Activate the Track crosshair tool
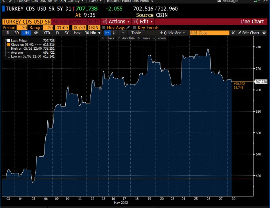Screen dimensions: 270x208 click(108, 38)
